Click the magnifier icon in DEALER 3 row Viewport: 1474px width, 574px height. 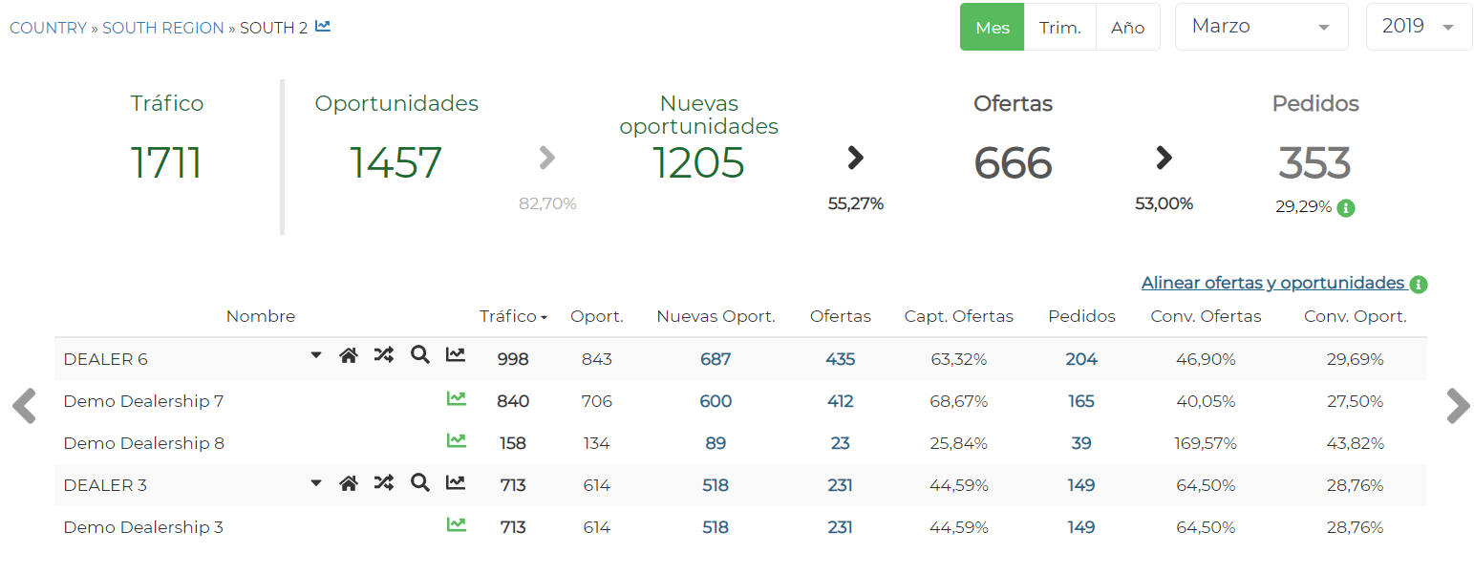point(419,482)
